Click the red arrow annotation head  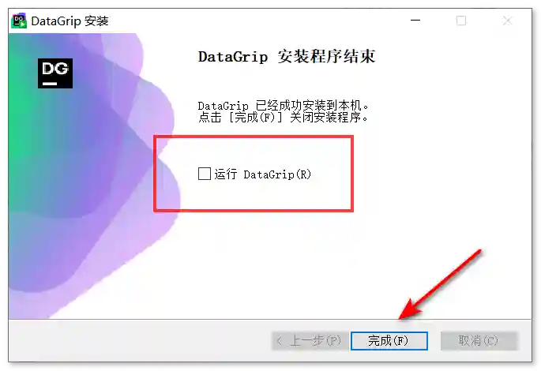pos(409,310)
